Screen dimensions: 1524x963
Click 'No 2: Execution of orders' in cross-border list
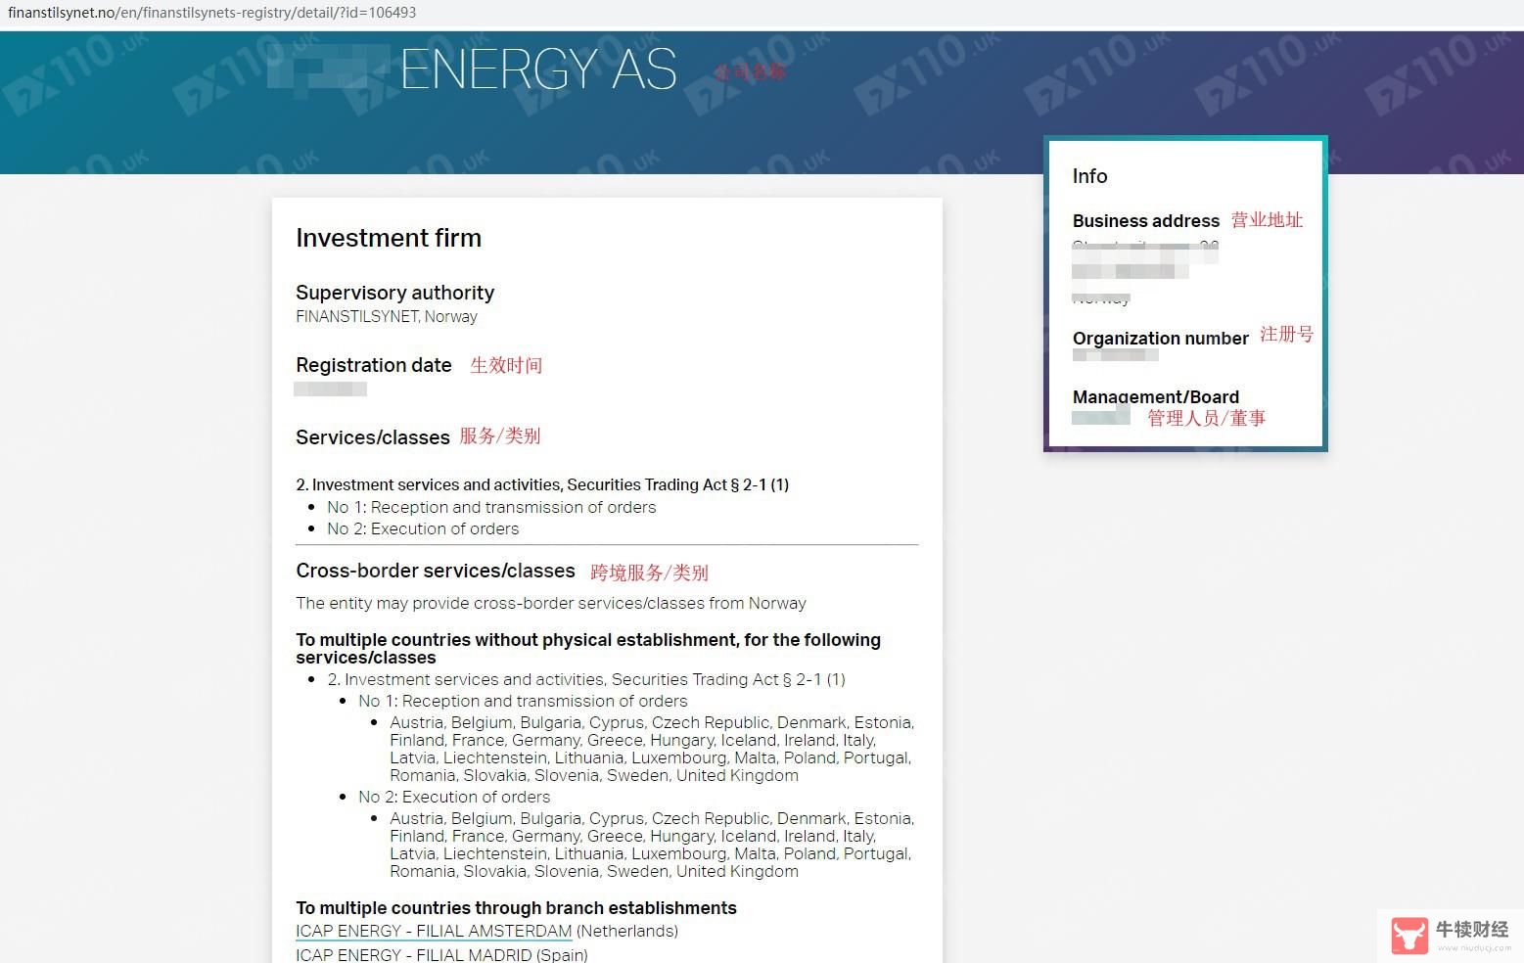[454, 797]
